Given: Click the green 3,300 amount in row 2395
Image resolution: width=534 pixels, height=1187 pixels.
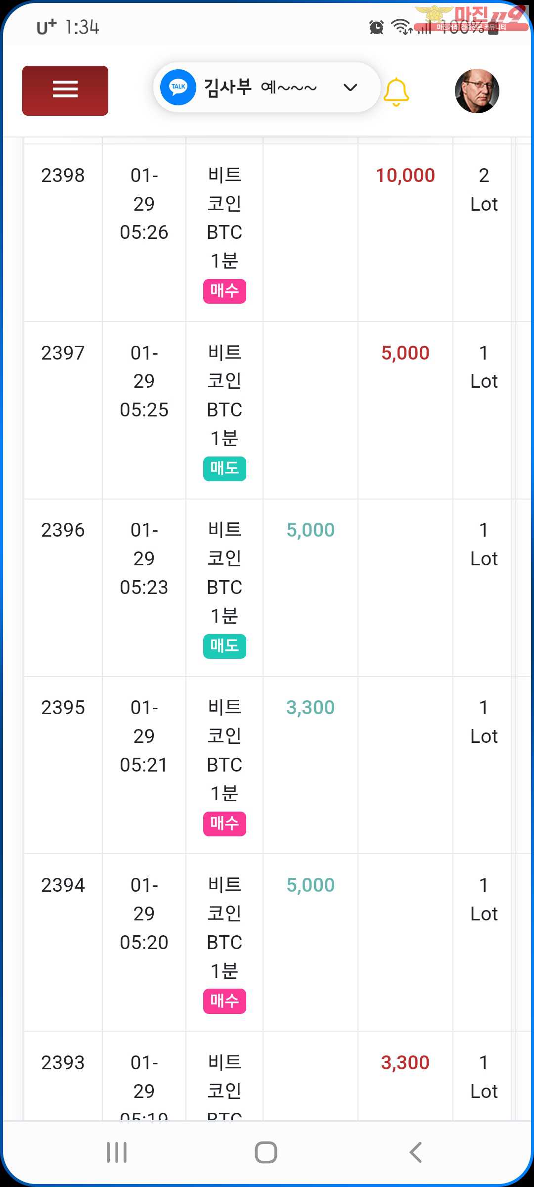Looking at the screenshot, I should click(x=311, y=708).
